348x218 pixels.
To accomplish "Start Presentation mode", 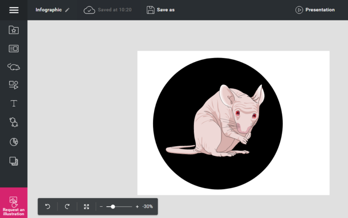I will (x=315, y=10).
